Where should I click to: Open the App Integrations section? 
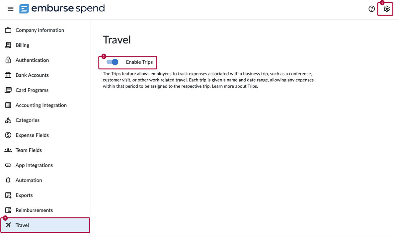[x=34, y=165]
